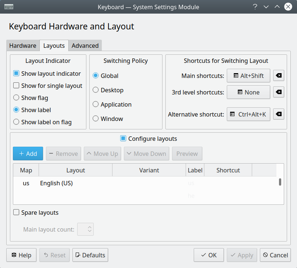Open the Advanced tab
297x268 pixels.
point(85,45)
